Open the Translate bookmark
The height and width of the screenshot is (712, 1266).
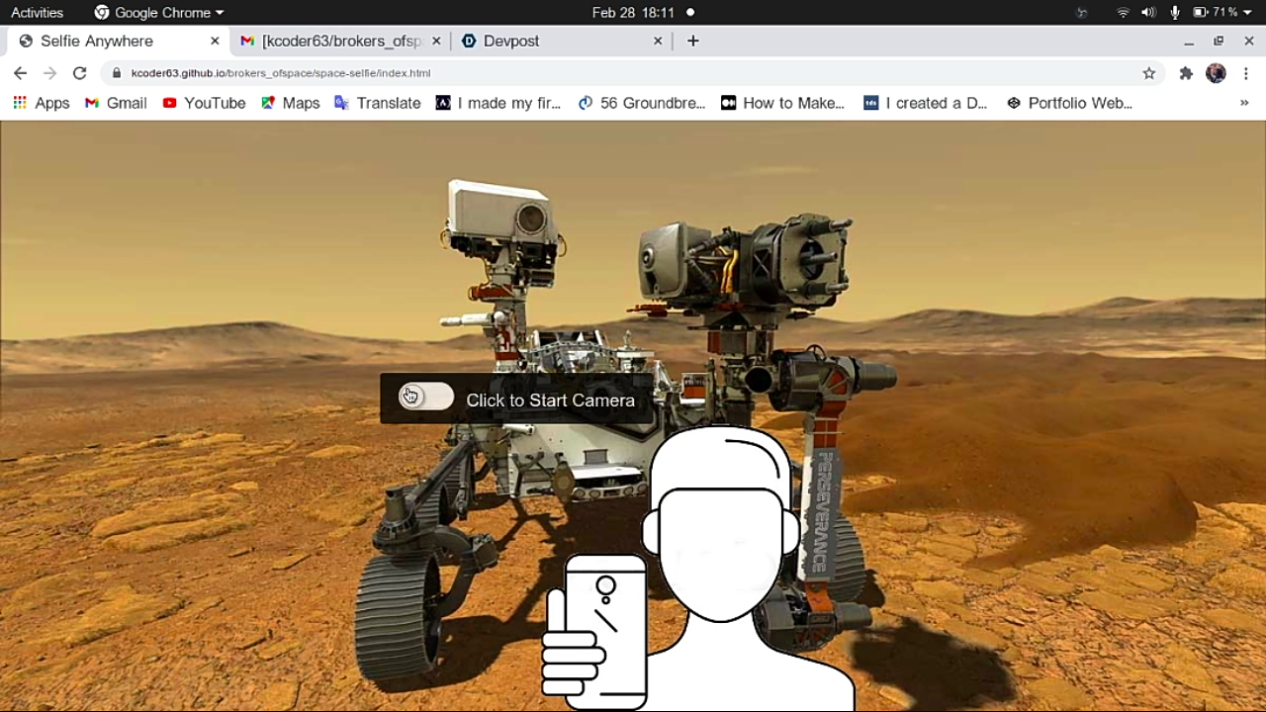coord(378,103)
